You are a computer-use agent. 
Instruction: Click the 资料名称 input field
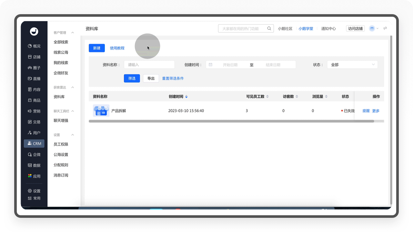click(x=149, y=64)
